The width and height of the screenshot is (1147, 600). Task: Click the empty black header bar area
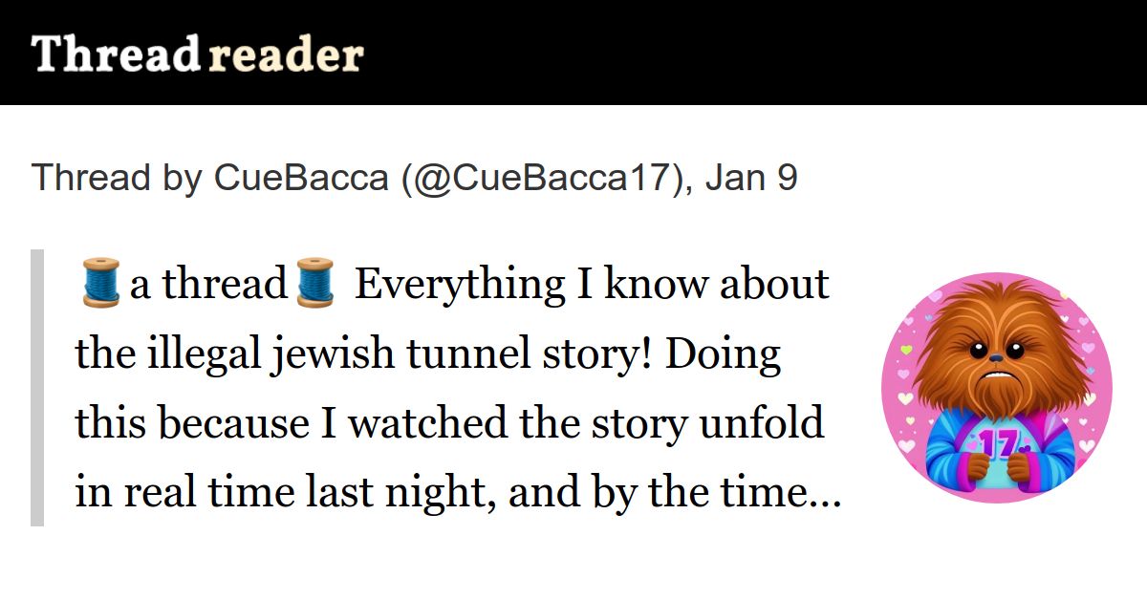click(x=755, y=53)
